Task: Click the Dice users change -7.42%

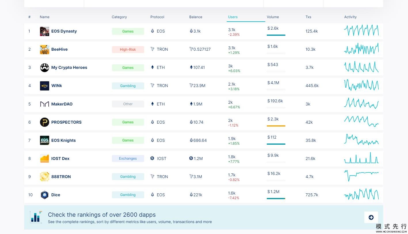Action: click(x=234, y=198)
